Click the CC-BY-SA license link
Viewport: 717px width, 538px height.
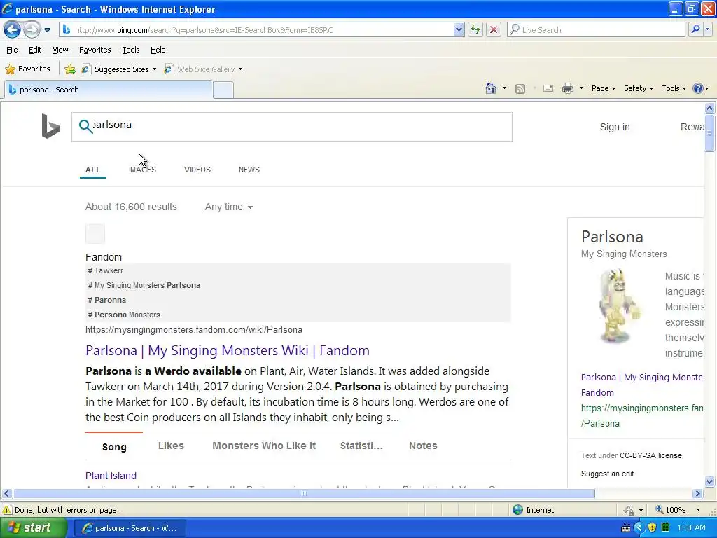tap(650, 455)
